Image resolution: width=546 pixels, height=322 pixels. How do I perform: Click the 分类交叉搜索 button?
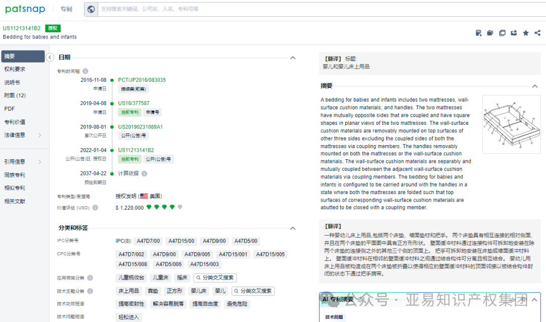(x=216, y=278)
